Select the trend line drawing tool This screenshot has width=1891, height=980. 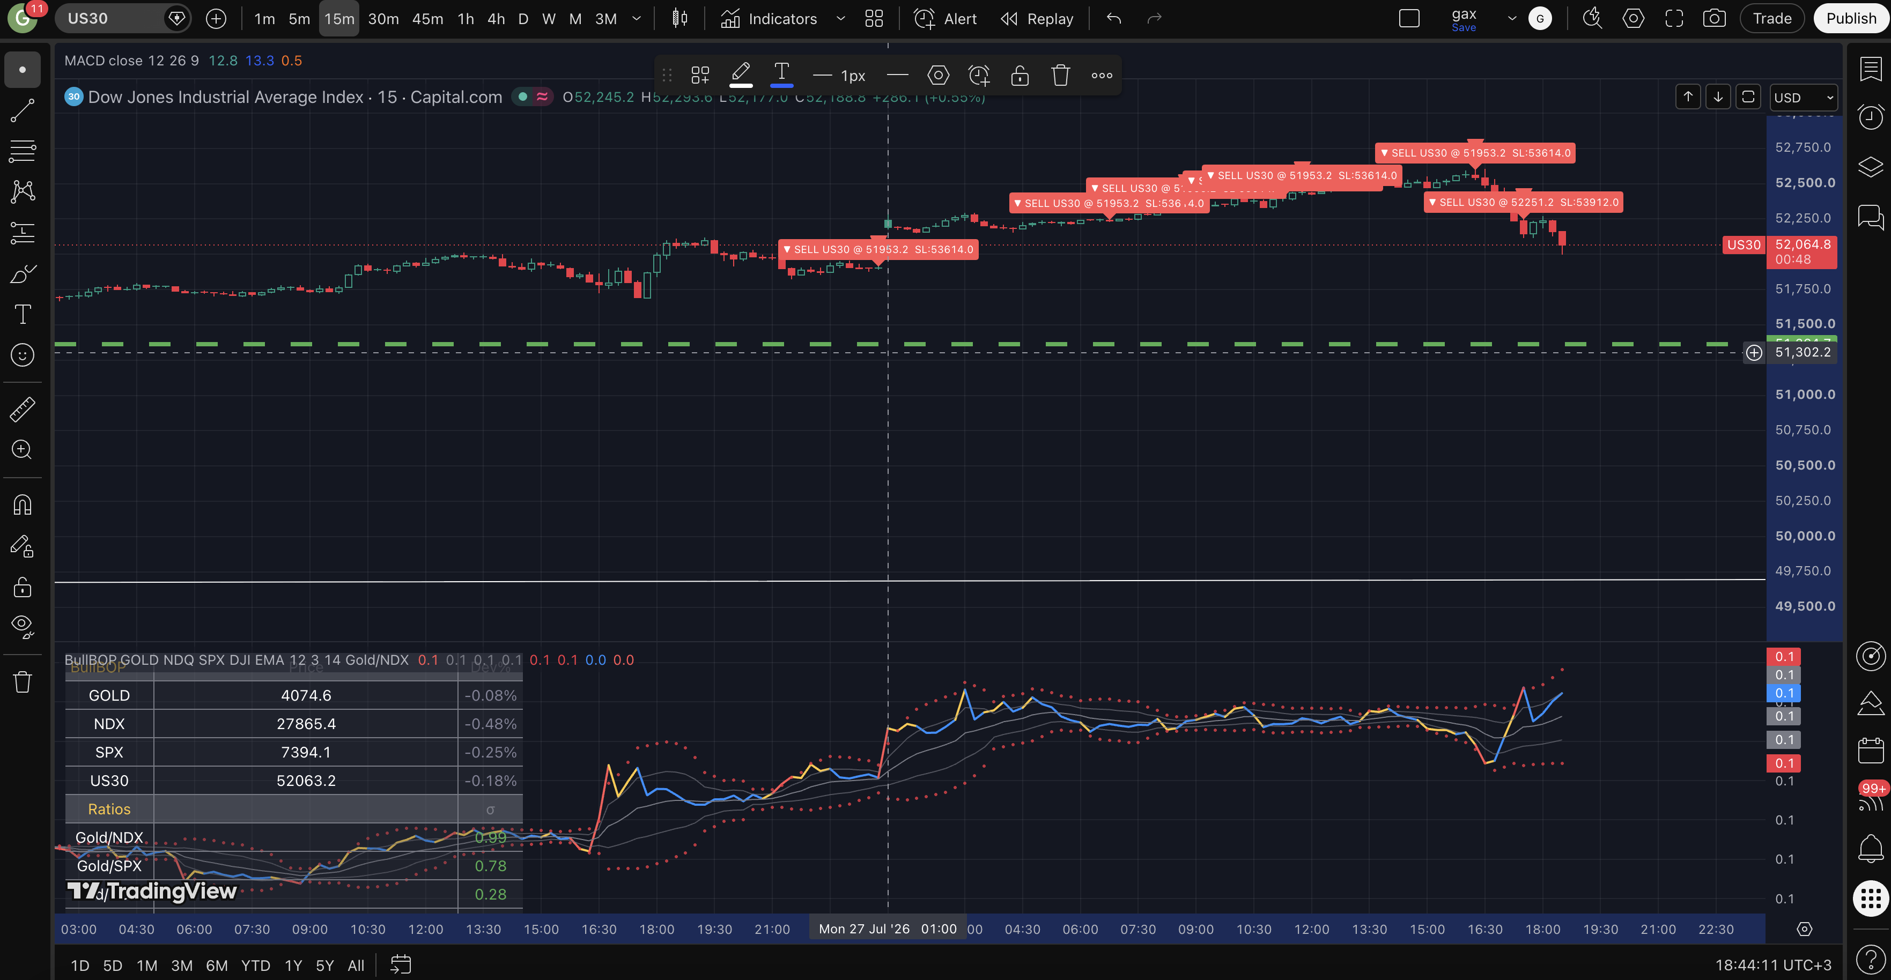[22, 111]
